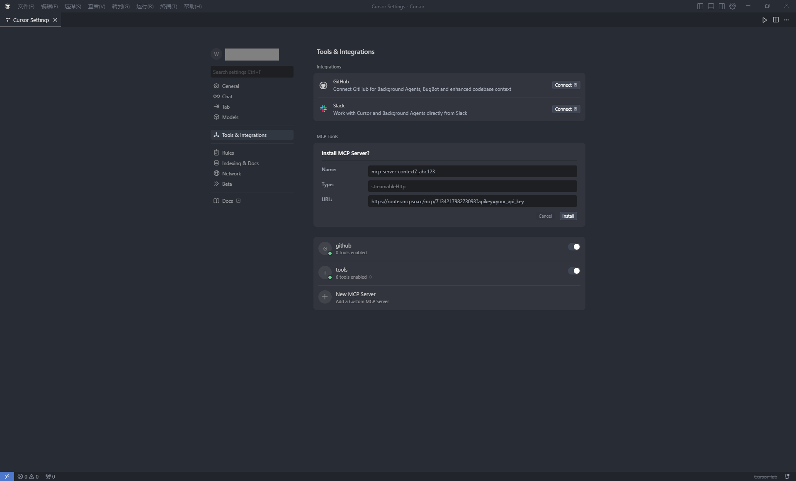
Task: Open errors and warnings count in status bar
Action: [28, 476]
